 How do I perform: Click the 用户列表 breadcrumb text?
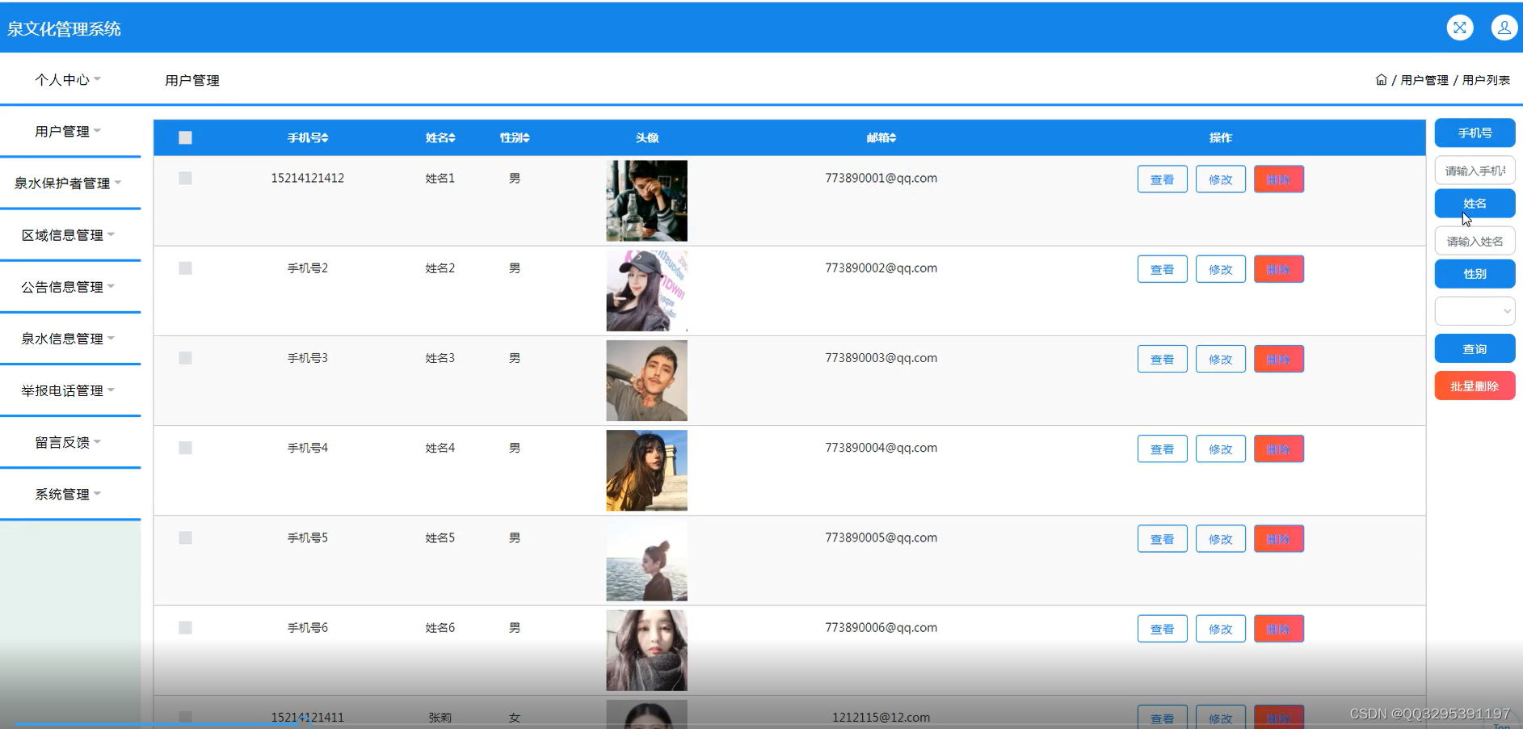click(1486, 80)
